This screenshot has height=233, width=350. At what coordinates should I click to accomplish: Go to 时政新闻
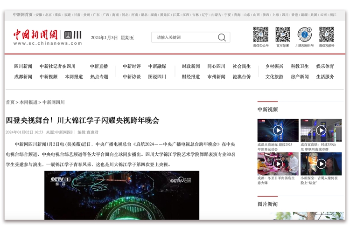click(191, 66)
